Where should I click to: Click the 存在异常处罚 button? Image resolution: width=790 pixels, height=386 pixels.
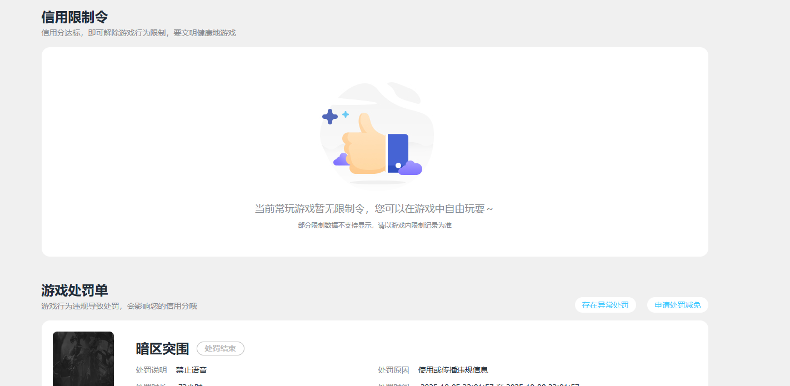[605, 305]
